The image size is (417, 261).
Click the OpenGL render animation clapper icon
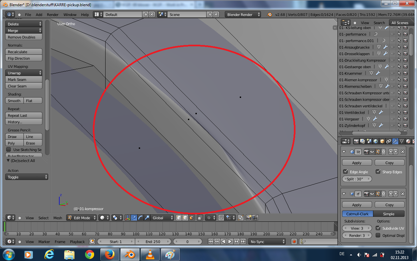click(255, 218)
